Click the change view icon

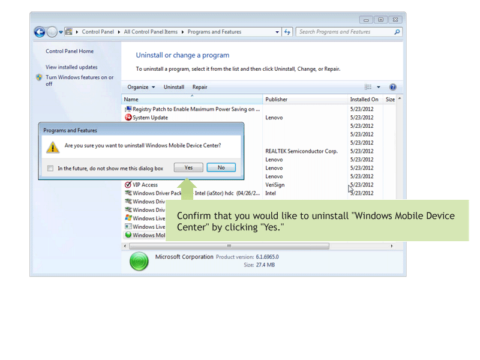coord(368,87)
